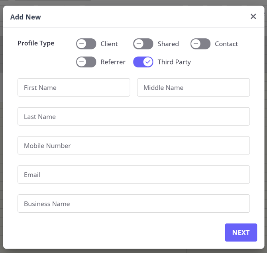Switch on the Contact profile toggle
Screen dimensions: 267x253
click(200, 44)
